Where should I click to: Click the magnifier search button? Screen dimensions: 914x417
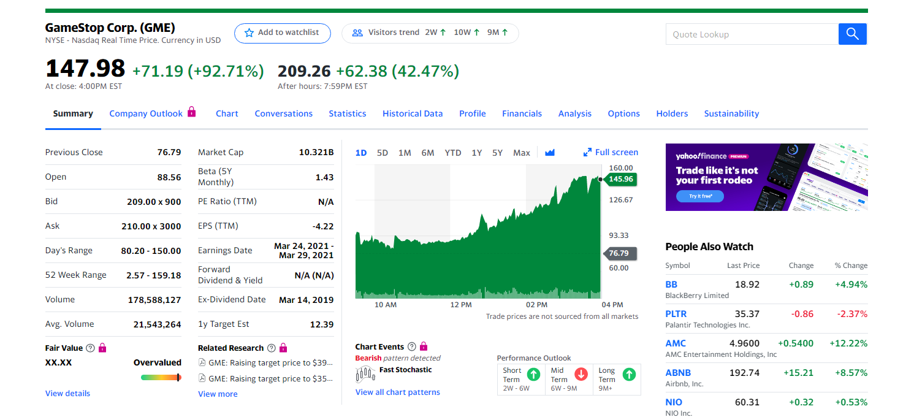852,34
